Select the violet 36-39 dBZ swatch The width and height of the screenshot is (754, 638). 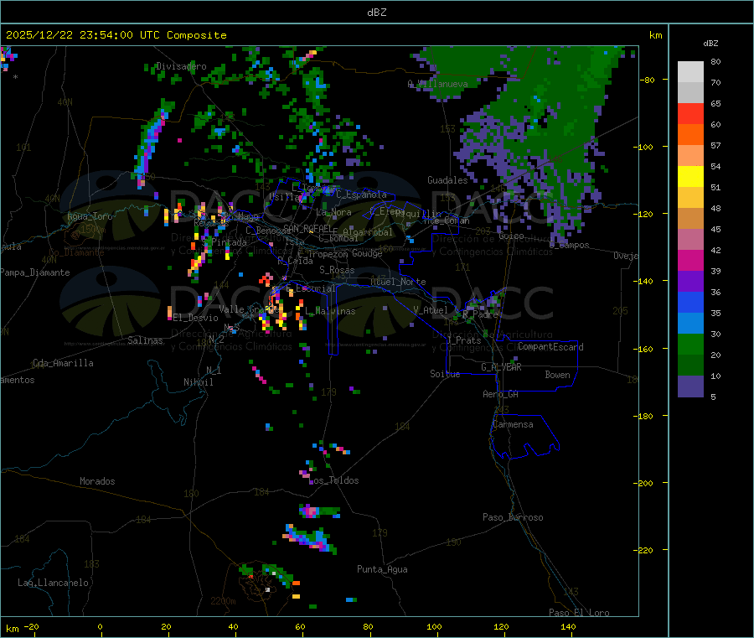[x=690, y=282]
